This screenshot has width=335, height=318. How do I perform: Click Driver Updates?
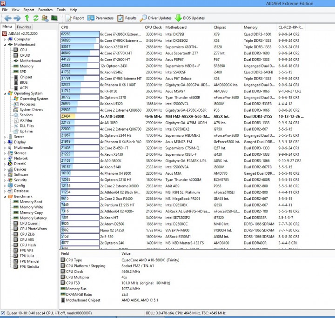pyautogui.click(x=155, y=18)
